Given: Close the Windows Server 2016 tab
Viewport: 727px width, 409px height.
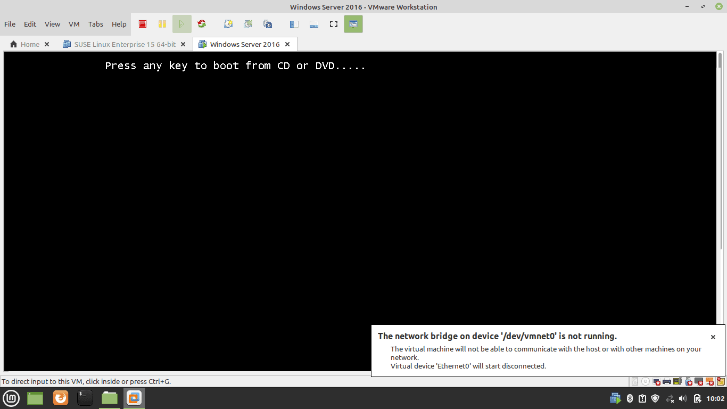Looking at the screenshot, I should [287, 44].
